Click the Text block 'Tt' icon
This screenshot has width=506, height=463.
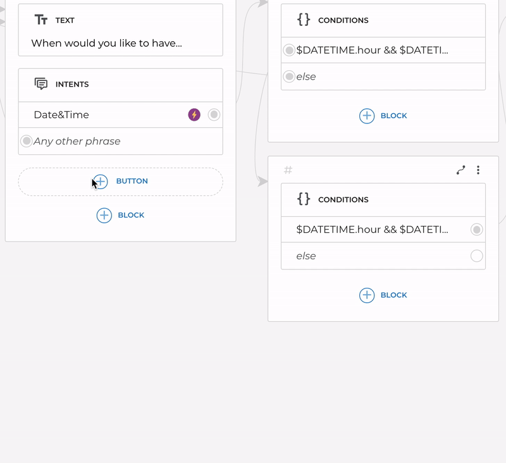pos(41,20)
